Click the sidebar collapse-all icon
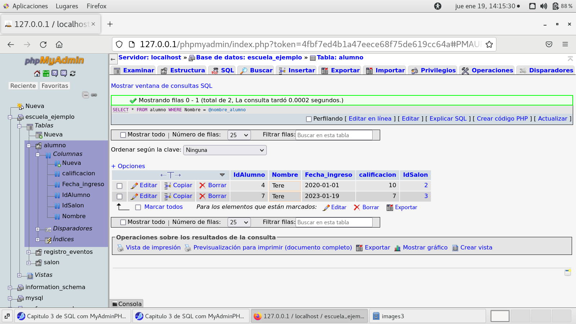Screen dimensions: 576x324 click(x=85, y=95)
